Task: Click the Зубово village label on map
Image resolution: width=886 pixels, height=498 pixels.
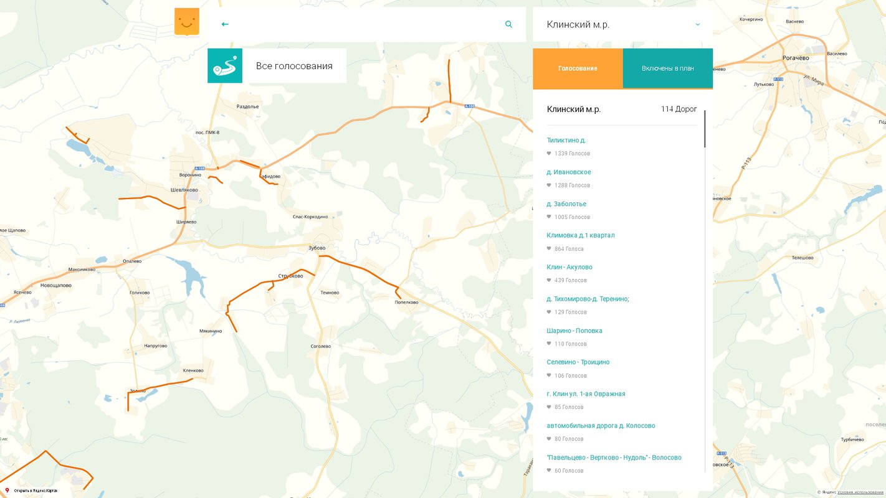Action: [317, 248]
